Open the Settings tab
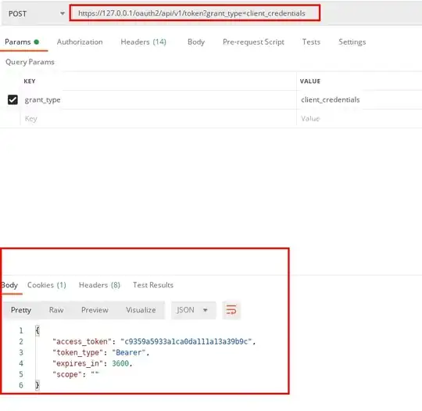 pyautogui.click(x=352, y=42)
